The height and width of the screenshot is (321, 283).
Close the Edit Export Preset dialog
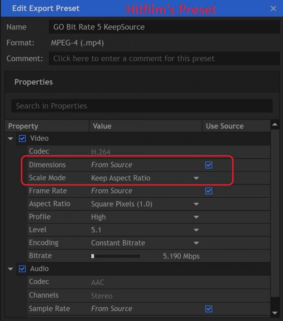tap(273, 9)
